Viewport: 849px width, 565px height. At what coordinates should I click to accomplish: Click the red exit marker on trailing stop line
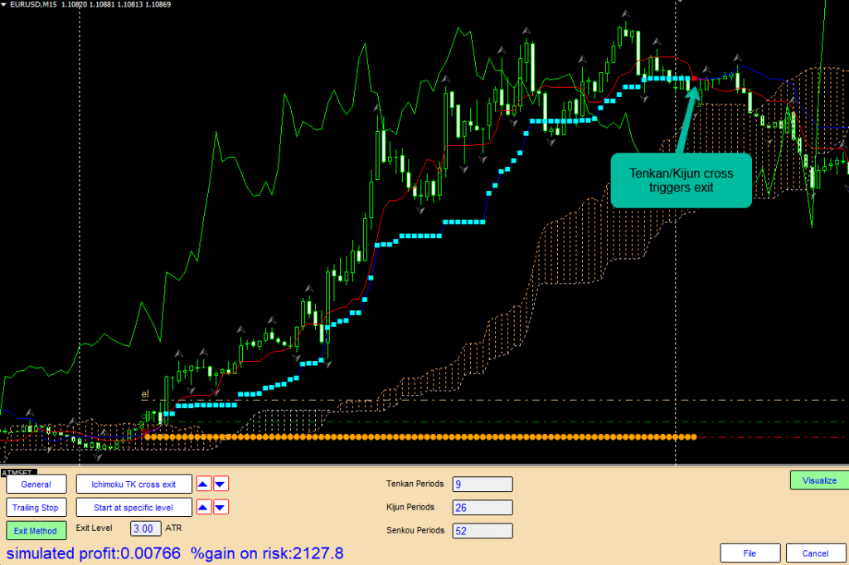click(x=694, y=79)
